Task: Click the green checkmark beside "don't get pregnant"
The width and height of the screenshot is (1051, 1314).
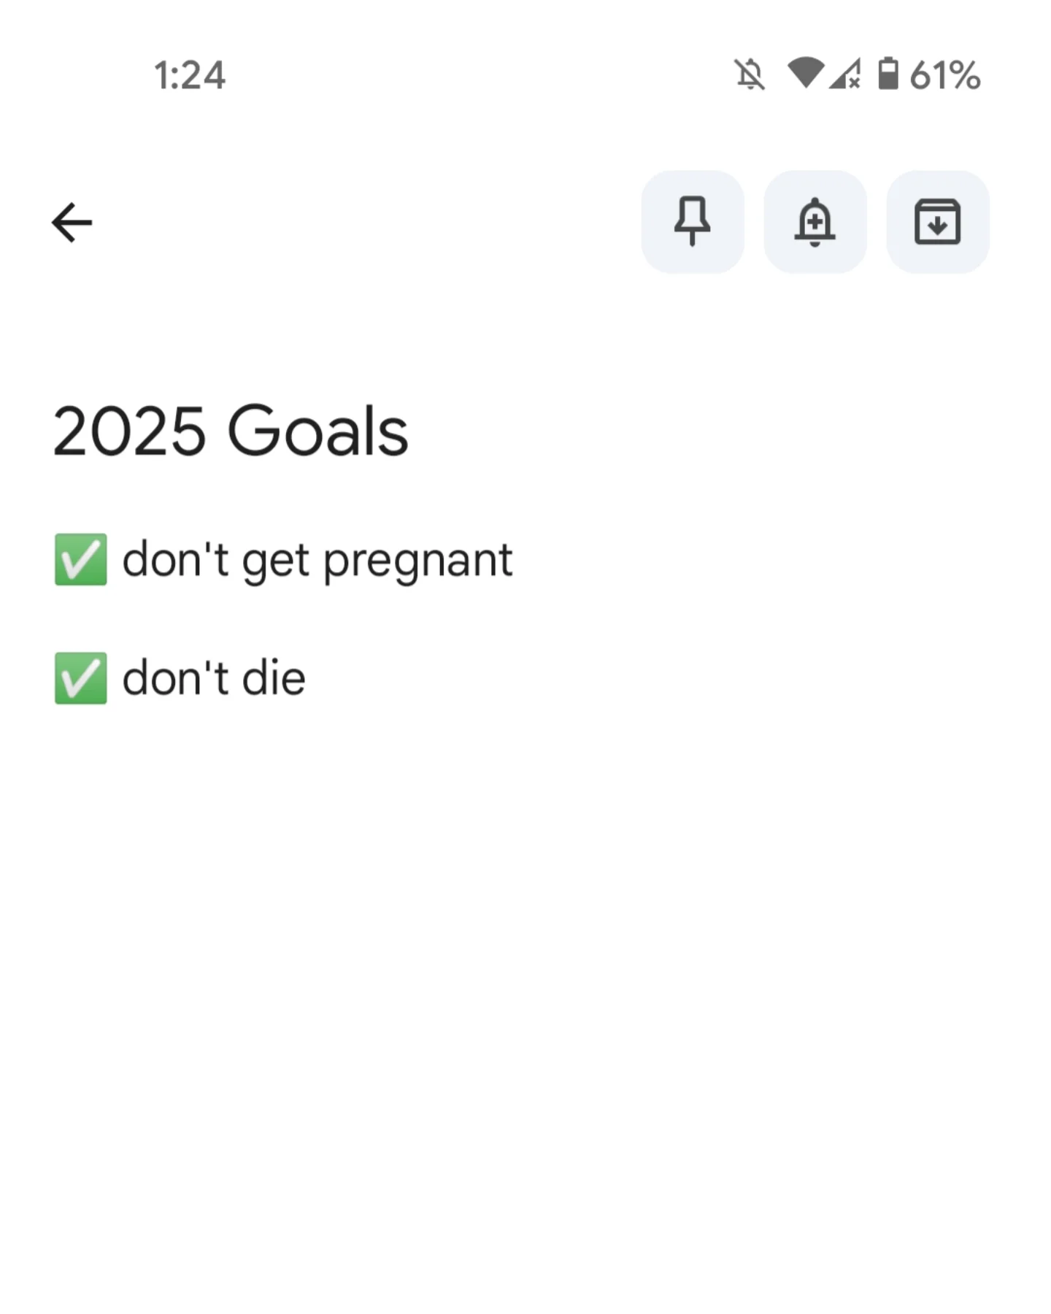Action: click(81, 560)
